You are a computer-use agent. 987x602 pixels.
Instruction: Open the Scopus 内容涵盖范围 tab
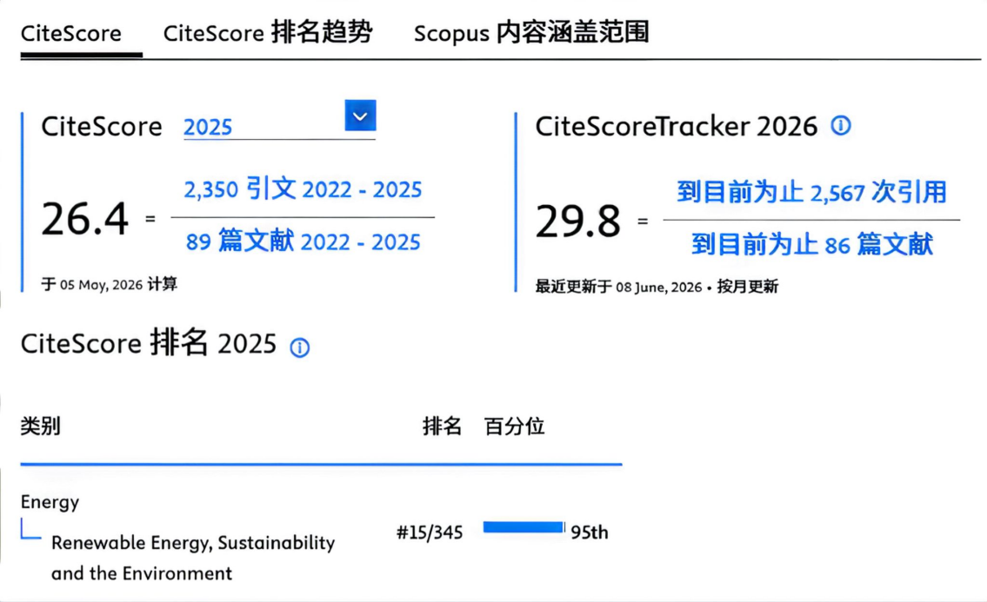coord(530,33)
